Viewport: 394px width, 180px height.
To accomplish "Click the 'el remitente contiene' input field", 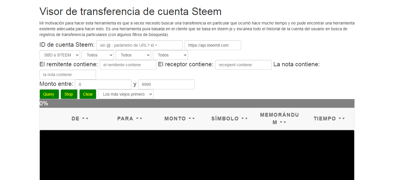I will 128,65.
